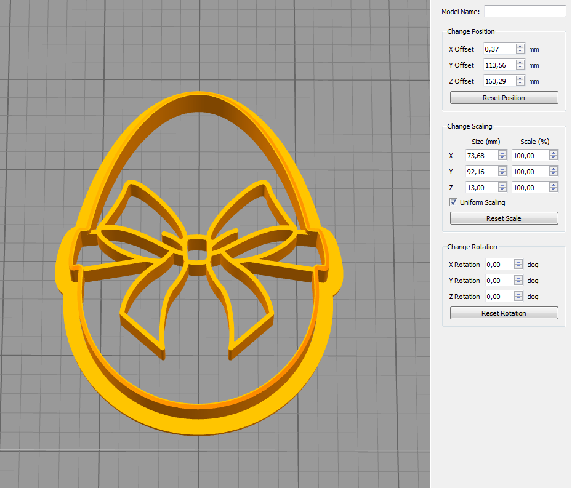The width and height of the screenshot is (572, 488).
Task: Click the Z Offset value field
Action: click(x=499, y=81)
